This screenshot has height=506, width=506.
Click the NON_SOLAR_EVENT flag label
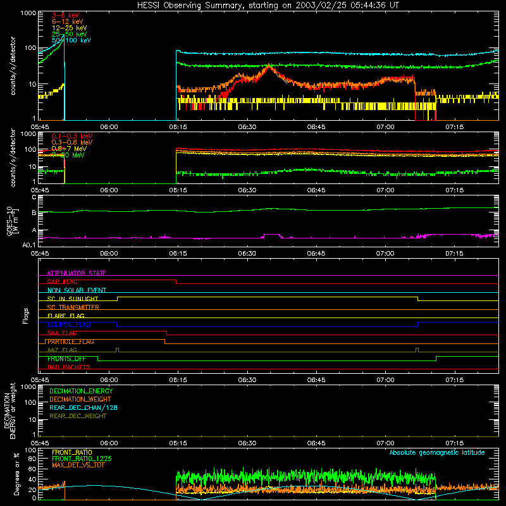pyautogui.click(x=77, y=290)
